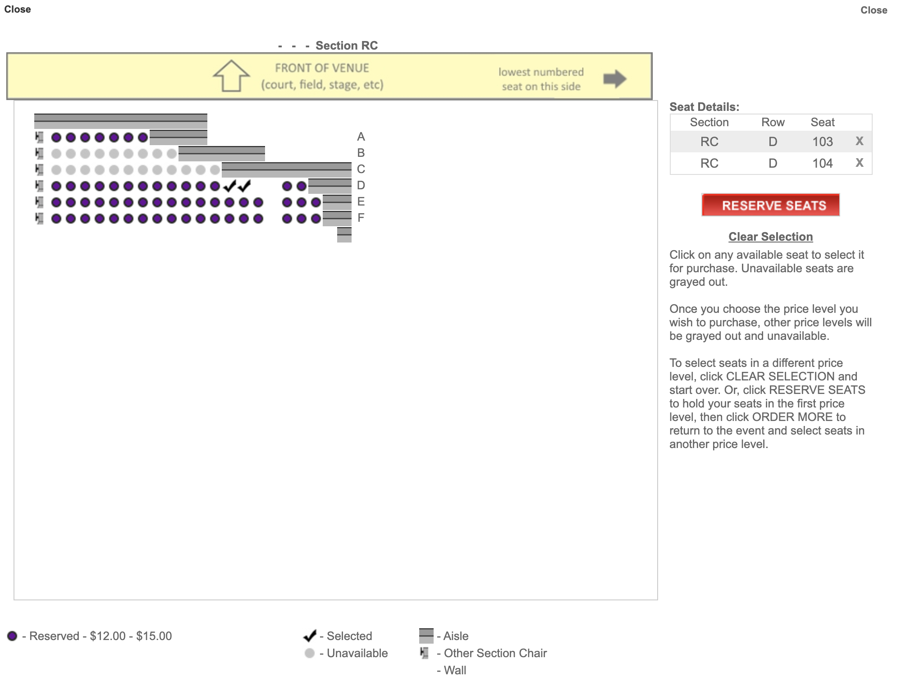906x677 pixels.
Task: Select the rightmost purple seat in row F
Action: 316,219
